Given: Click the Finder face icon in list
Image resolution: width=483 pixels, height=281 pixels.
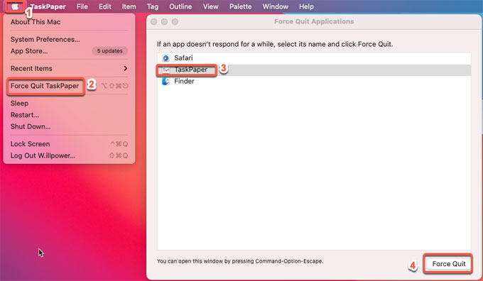Looking at the screenshot, I should point(166,82).
